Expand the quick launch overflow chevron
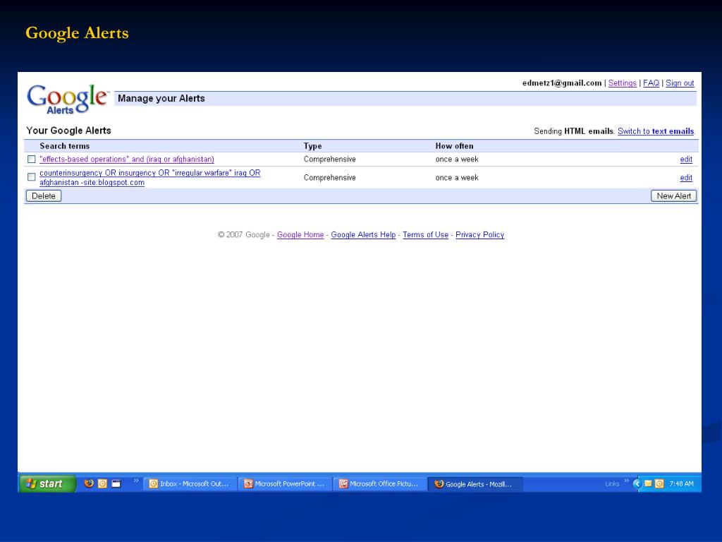Viewport: 722px width, 542px height. (136, 481)
